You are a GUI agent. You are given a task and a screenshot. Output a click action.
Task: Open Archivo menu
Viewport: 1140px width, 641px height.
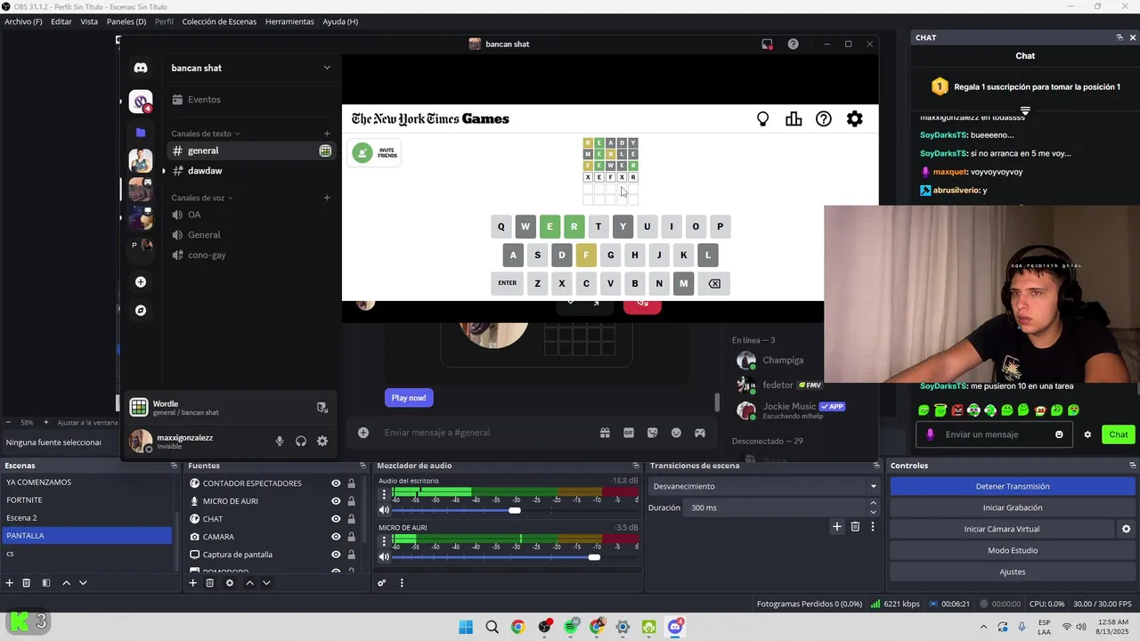click(23, 21)
